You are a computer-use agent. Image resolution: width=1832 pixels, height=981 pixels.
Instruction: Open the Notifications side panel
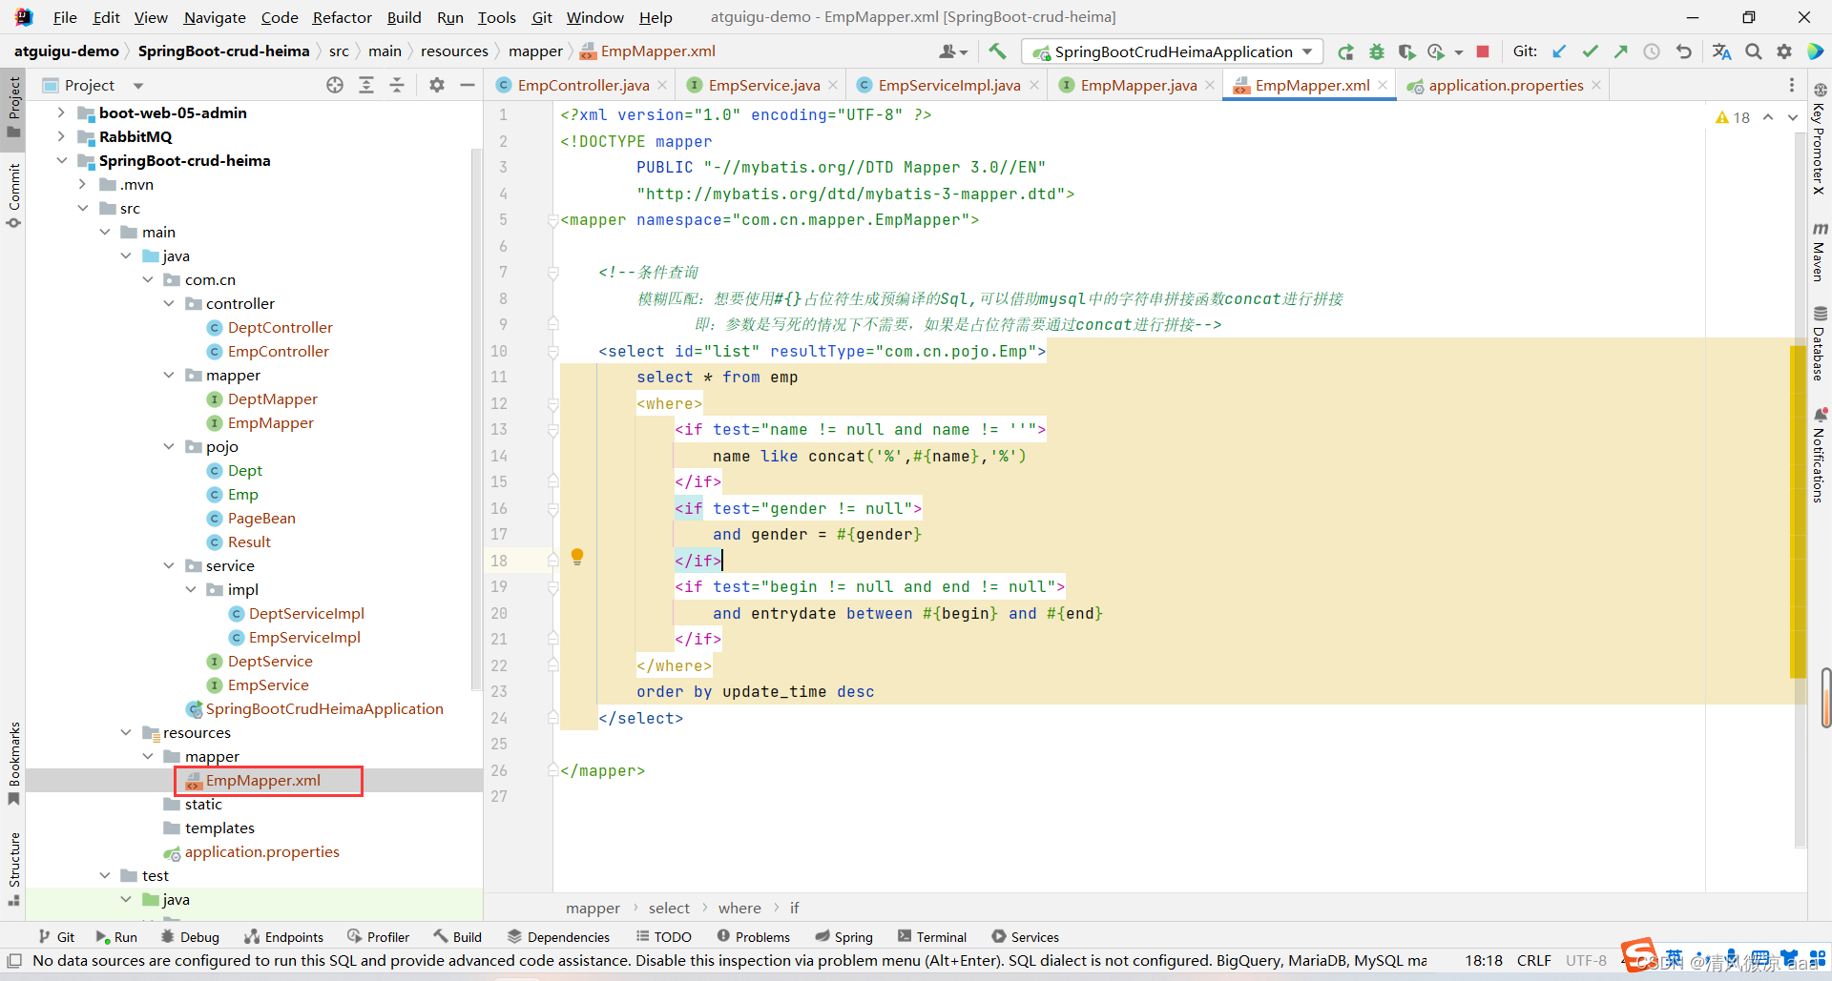(1820, 455)
